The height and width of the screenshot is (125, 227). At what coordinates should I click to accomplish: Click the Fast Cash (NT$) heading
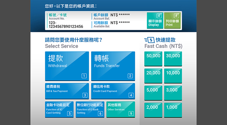pos(163,46)
